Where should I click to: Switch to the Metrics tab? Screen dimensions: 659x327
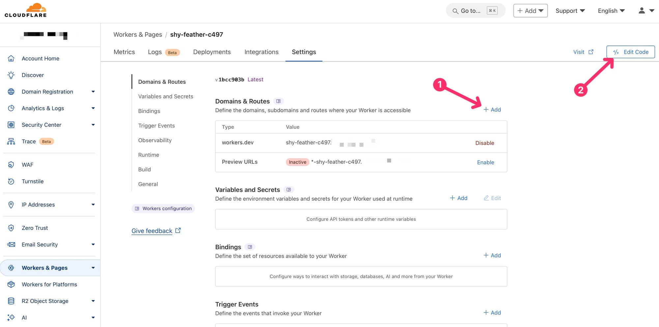(124, 52)
